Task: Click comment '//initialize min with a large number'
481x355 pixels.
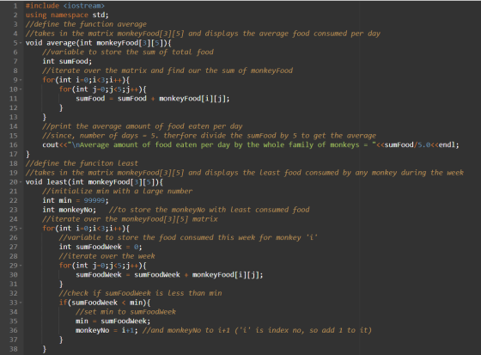Action: coord(118,192)
